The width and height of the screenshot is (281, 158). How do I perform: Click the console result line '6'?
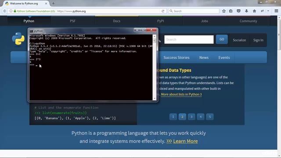coord(30,62)
